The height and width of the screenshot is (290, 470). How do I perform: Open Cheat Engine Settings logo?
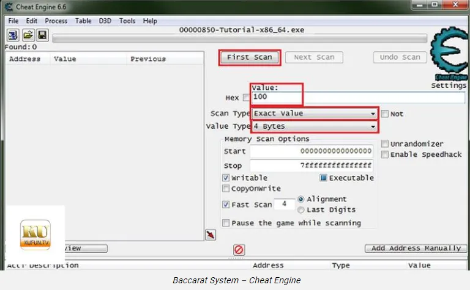coord(449,54)
